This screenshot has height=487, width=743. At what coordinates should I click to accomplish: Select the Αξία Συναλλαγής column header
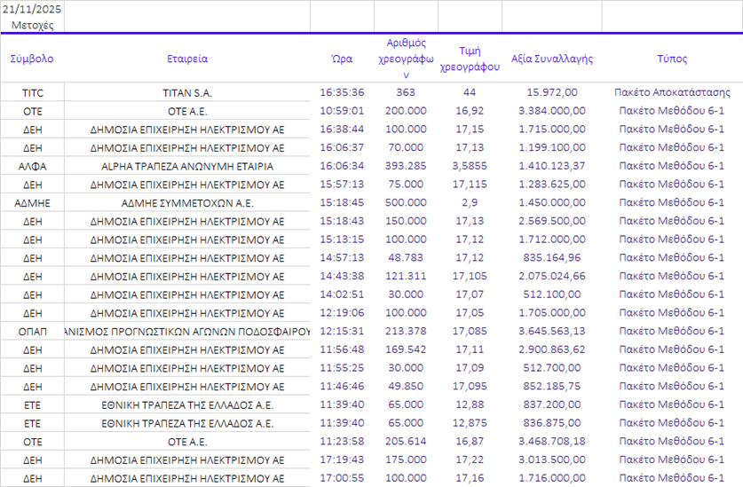click(551, 59)
